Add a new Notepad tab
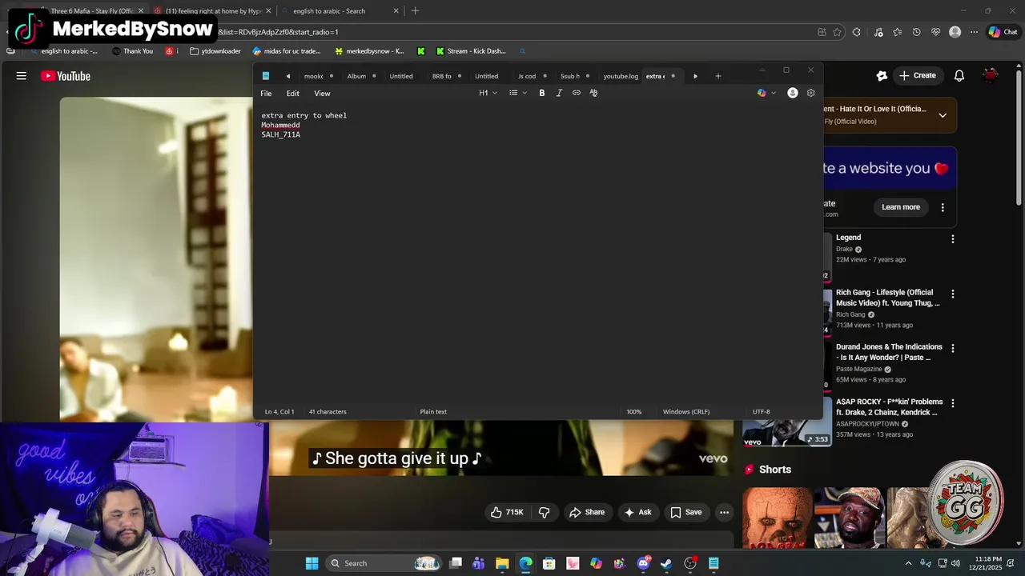Image resolution: width=1025 pixels, height=576 pixels. coord(718,76)
